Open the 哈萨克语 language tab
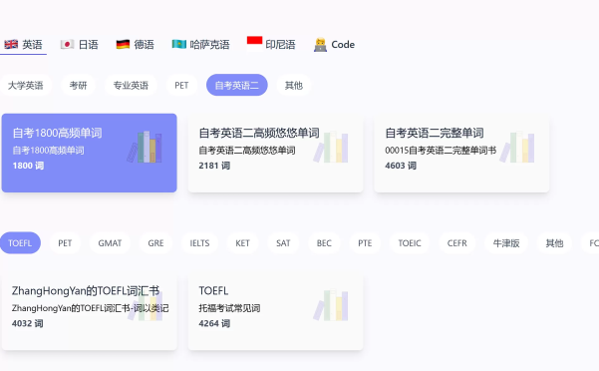 click(x=201, y=45)
